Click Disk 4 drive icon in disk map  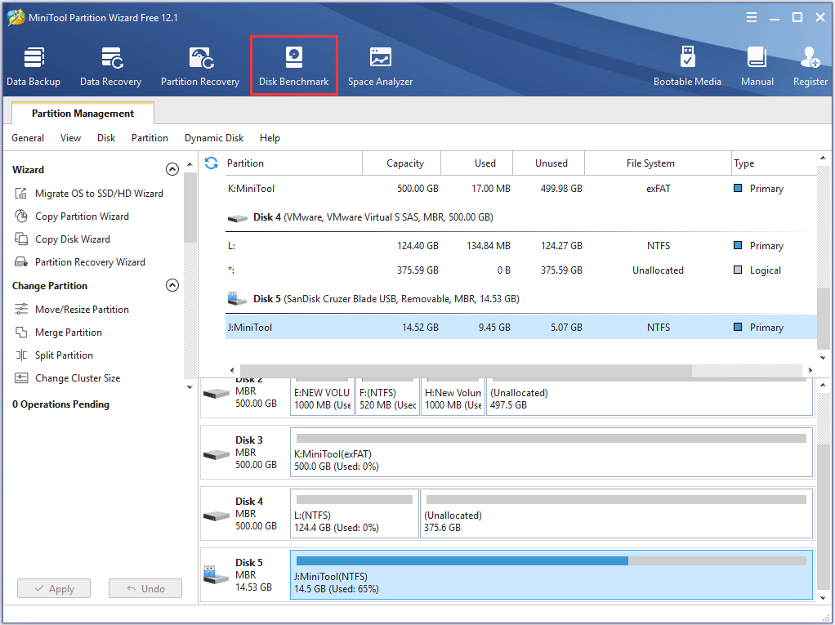tap(217, 516)
